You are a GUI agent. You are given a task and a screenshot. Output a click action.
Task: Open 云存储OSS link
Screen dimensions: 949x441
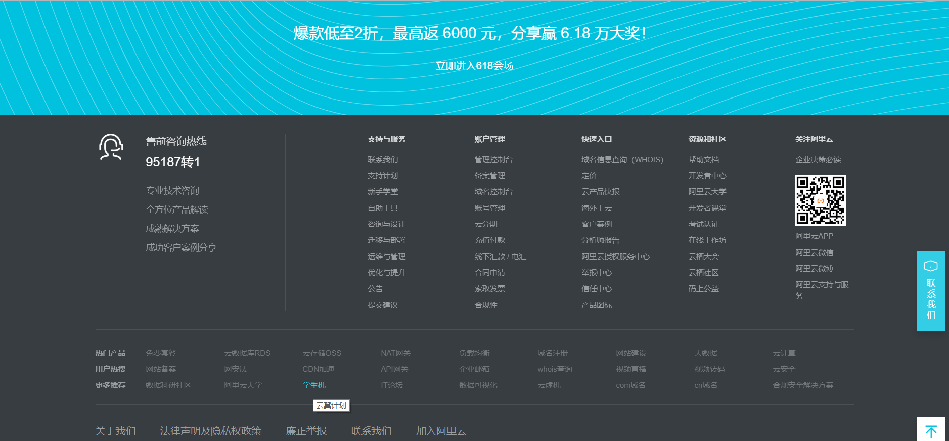coord(322,353)
